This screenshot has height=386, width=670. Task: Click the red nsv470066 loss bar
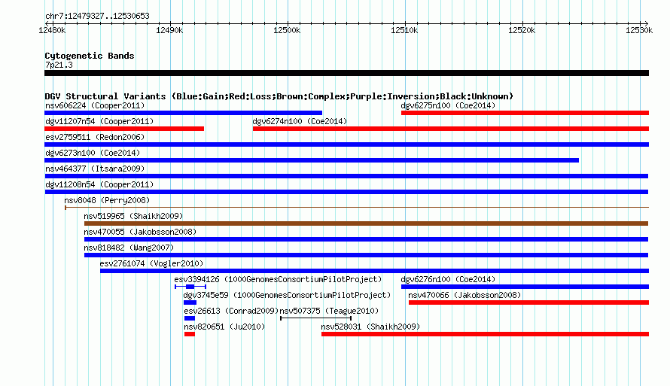[x=528, y=302]
